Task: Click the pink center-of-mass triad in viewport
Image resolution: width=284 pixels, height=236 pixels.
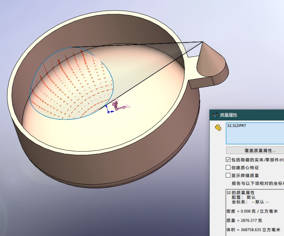Action: click(116, 106)
